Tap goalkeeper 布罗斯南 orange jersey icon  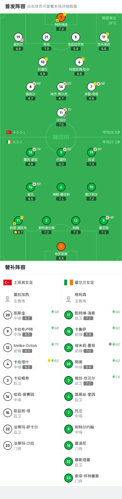pyautogui.click(x=61, y=247)
